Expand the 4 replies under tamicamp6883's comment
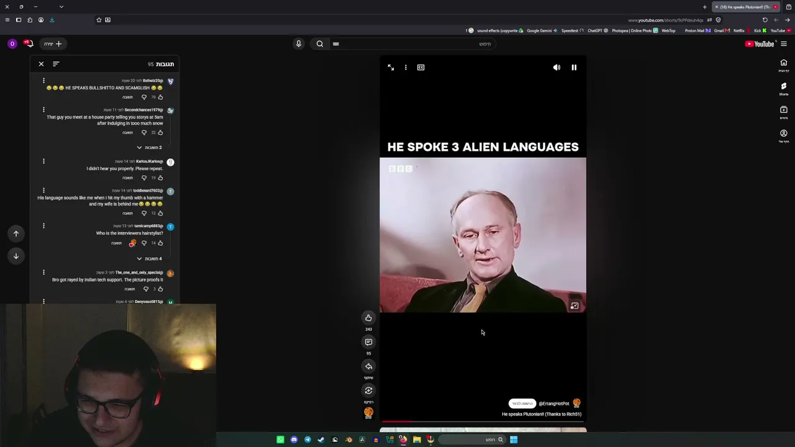The image size is (795, 447). pos(150,259)
